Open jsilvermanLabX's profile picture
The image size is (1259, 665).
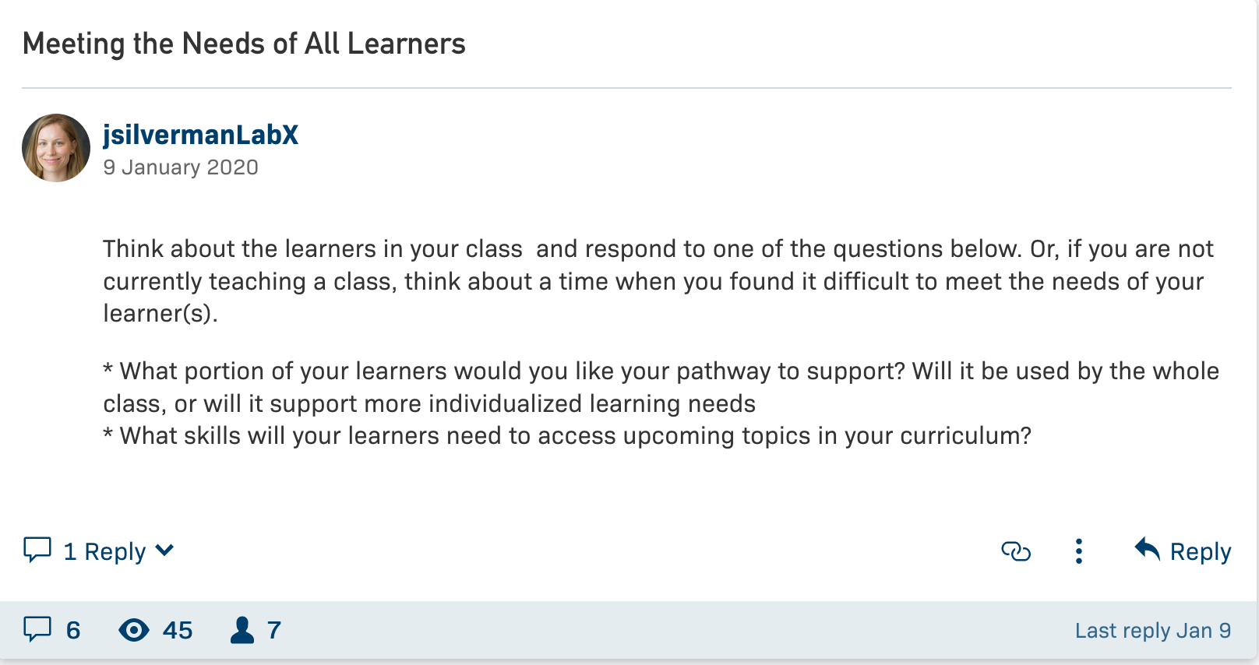pyautogui.click(x=56, y=148)
